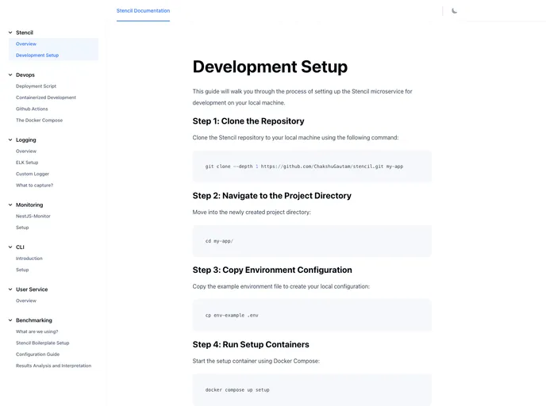
Task: Collapse the Benchmarking sidebar section
Action: [x=10, y=320]
